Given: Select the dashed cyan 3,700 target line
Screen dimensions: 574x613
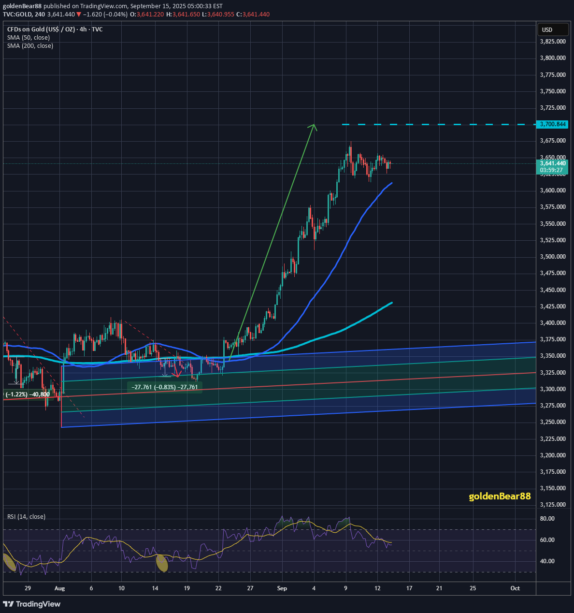Looking at the screenshot, I should point(439,125).
